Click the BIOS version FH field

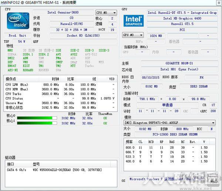point(202,77)
